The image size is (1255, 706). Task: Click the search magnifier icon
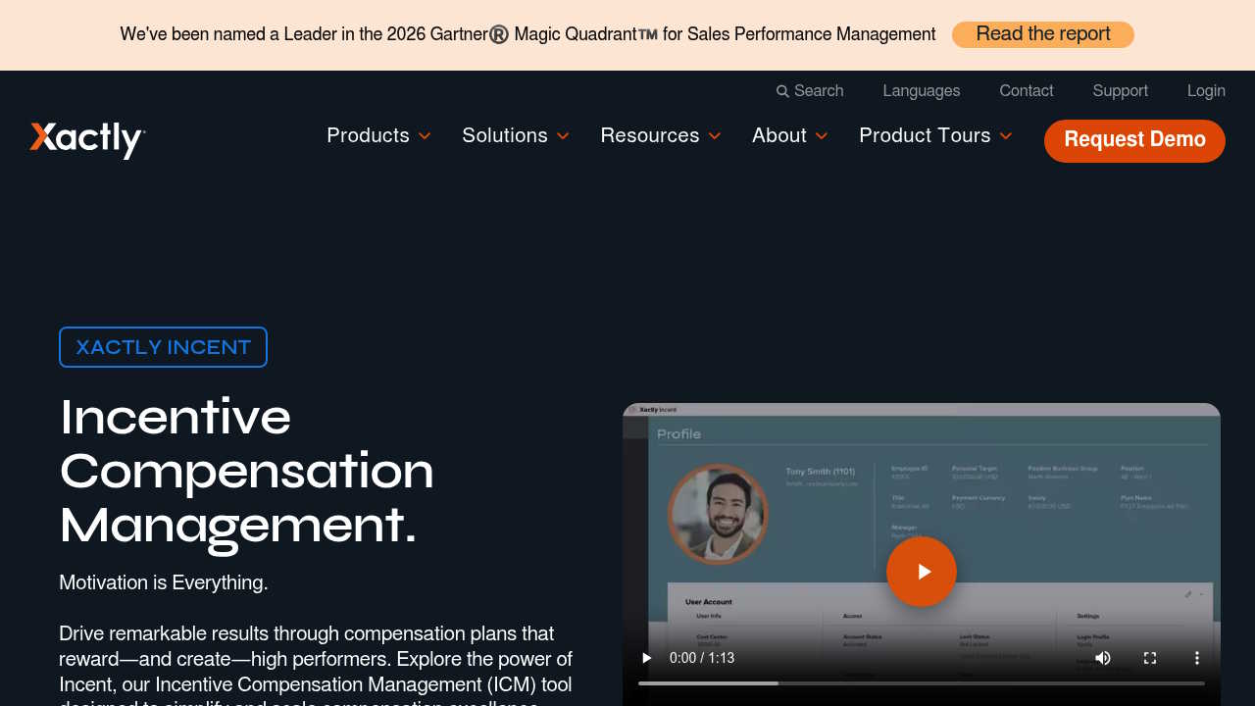782,91
